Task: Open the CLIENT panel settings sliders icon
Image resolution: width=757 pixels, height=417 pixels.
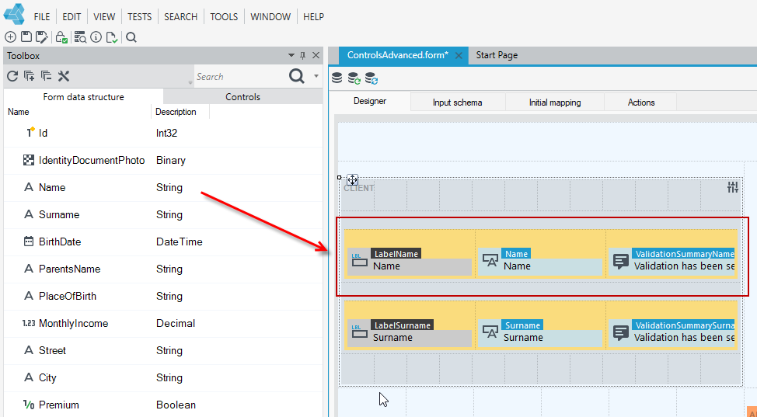Action: click(x=733, y=187)
